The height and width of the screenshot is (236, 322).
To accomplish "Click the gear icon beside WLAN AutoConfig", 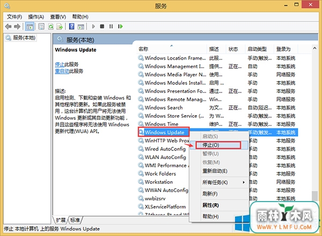I will coord(141,157).
